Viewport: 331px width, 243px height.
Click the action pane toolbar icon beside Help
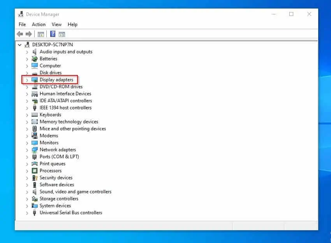pyautogui.click(x=62, y=34)
